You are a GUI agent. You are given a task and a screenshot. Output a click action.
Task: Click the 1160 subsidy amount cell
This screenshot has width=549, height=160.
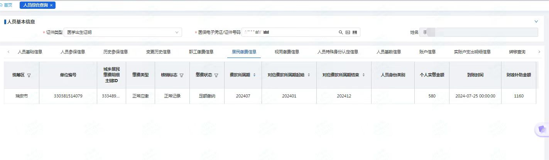click(x=519, y=96)
